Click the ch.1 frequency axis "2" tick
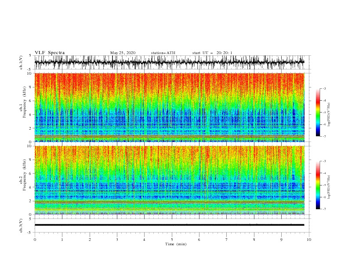This screenshot has width=348, height=269. point(30,128)
